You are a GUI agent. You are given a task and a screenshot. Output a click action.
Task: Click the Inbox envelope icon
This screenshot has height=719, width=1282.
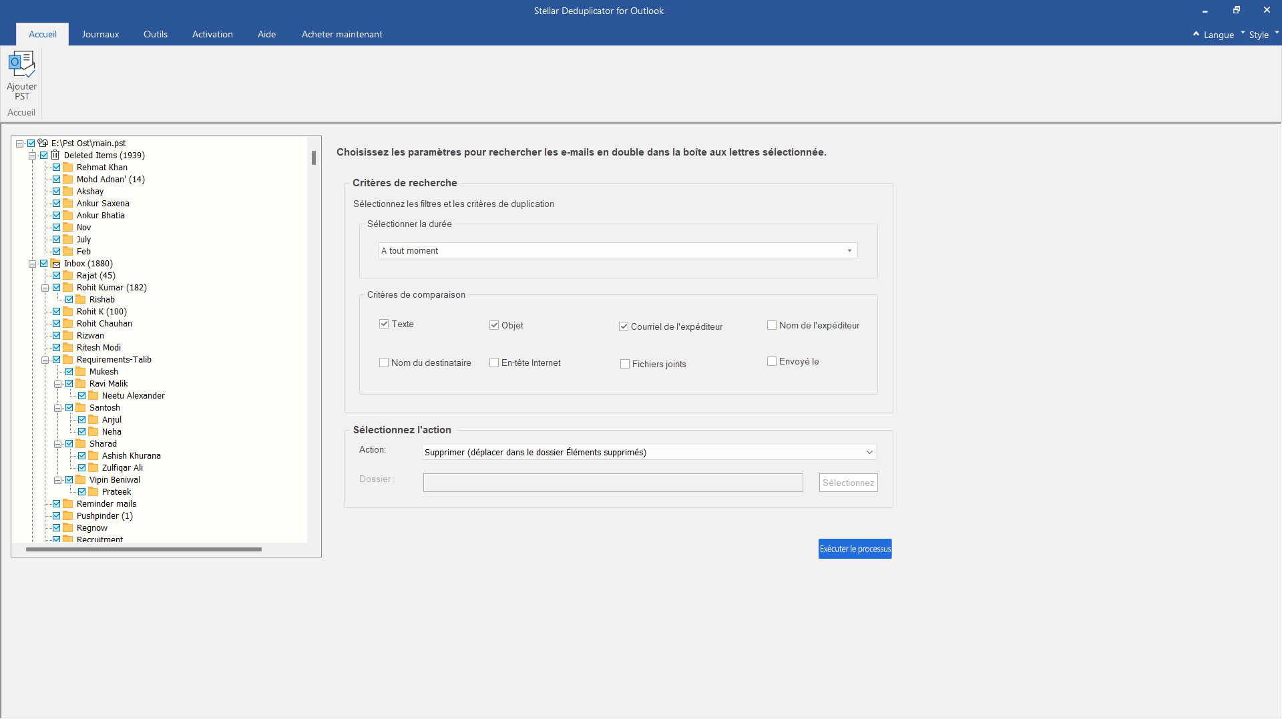pos(55,264)
